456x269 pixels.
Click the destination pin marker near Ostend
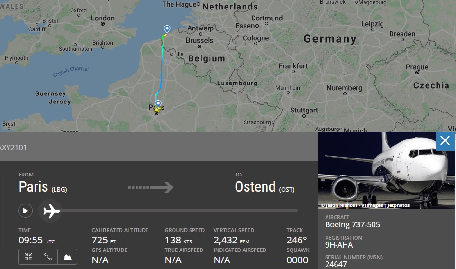pyautogui.click(x=166, y=29)
